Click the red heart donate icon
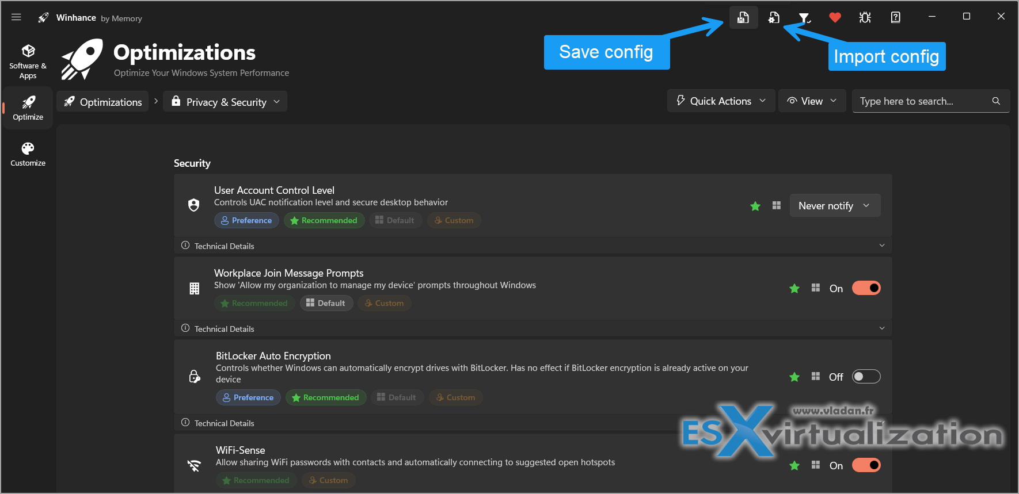Image resolution: width=1019 pixels, height=494 pixels. pos(835,17)
